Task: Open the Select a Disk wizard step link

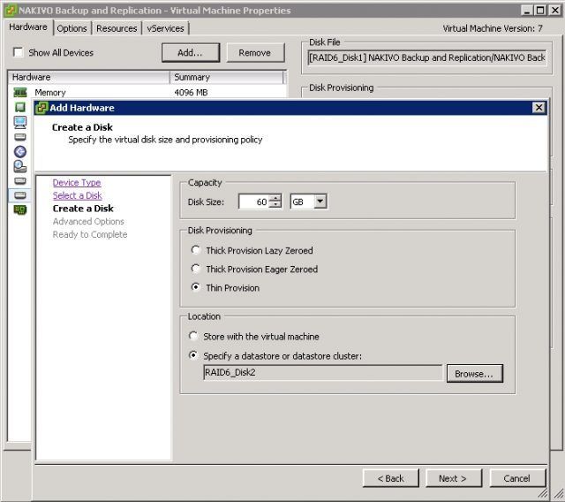Action: 78,195
